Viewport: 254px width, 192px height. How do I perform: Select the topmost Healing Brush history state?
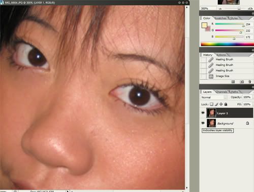pyautogui.click(x=225, y=59)
